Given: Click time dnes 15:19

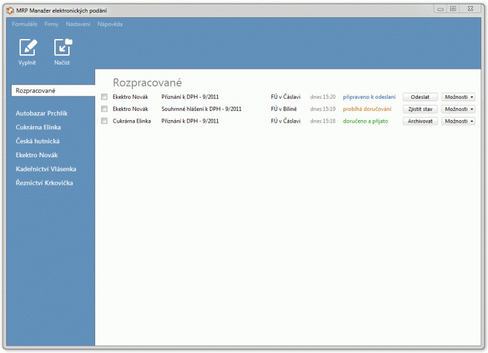Looking at the screenshot, I should tap(323, 109).
